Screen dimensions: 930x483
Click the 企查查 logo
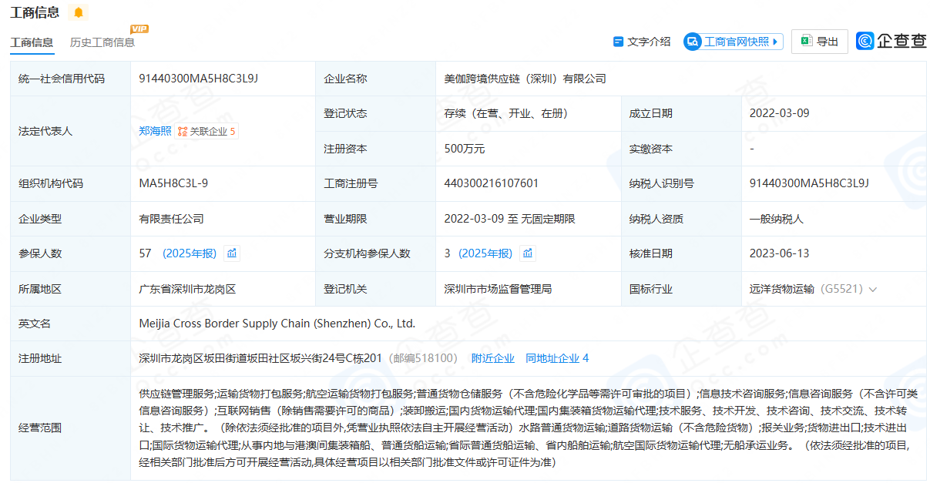(x=891, y=42)
